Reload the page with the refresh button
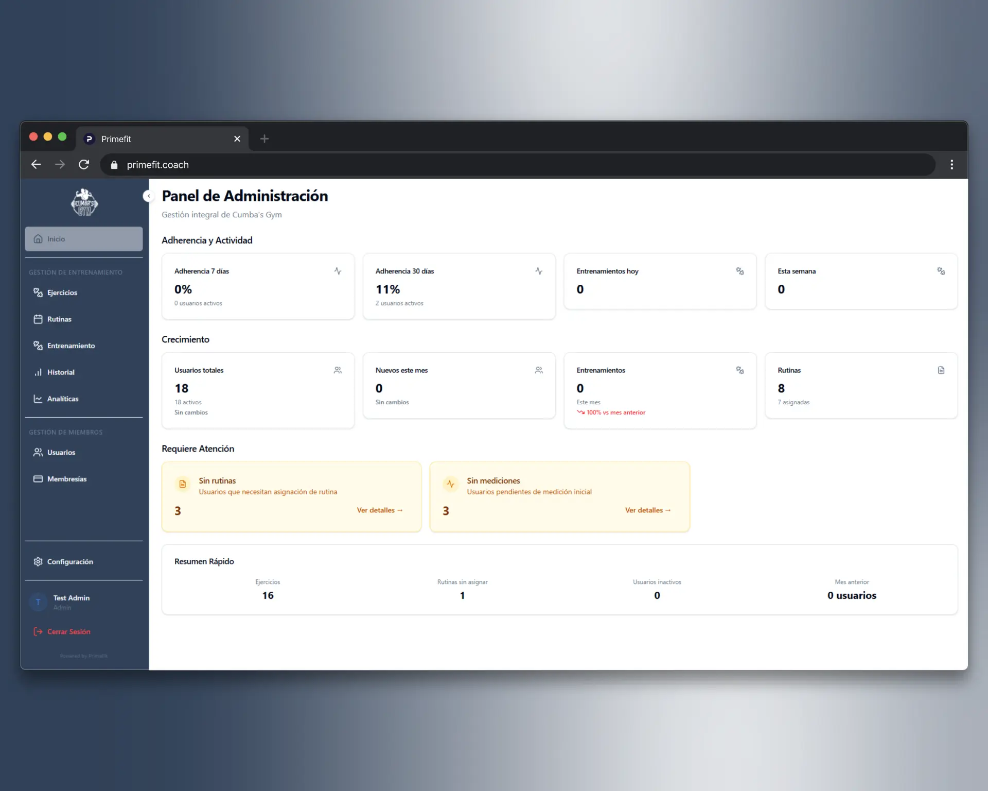 pos(84,165)
